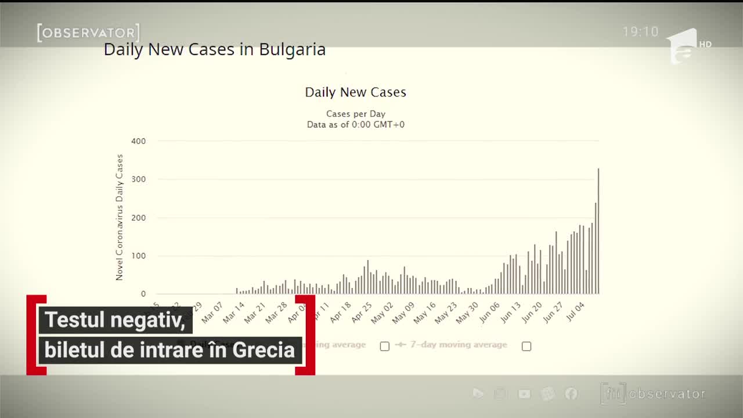Image resolution: width=743 pixels, height=418 pixels.
Task: Click the "400" value on the vertical axis
Action: (x=139, y=141)
